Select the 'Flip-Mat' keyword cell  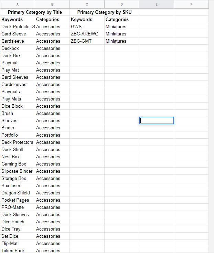pyautogui.click(x=18, y=243)
